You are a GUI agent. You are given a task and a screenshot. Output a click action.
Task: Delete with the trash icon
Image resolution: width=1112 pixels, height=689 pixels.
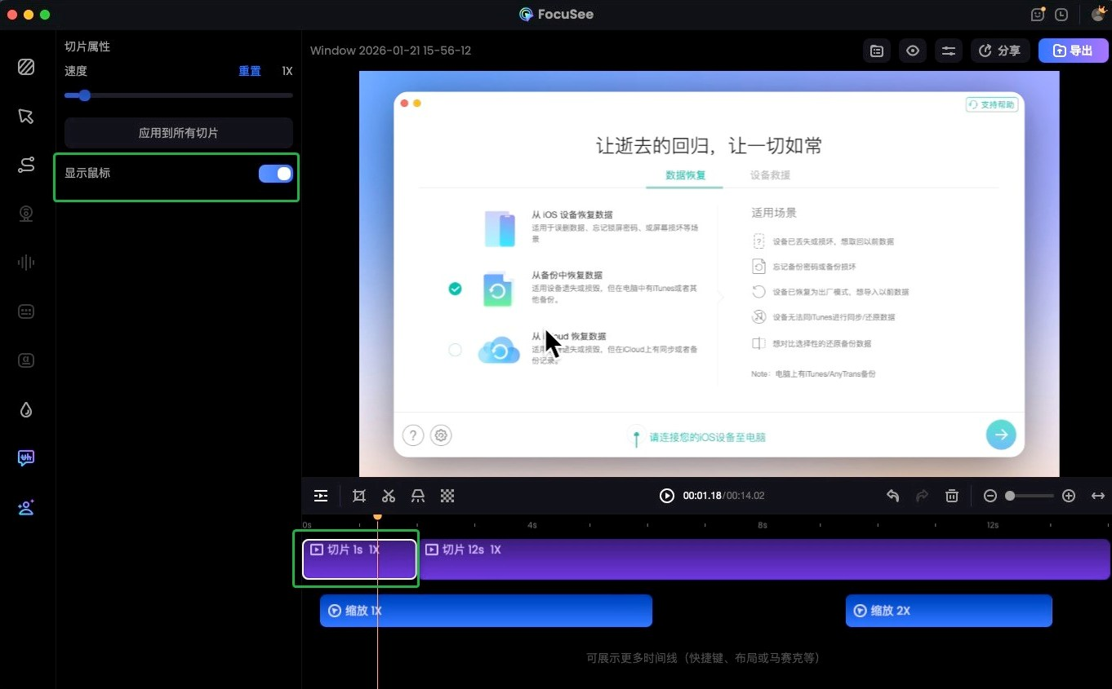click(952, 496)
